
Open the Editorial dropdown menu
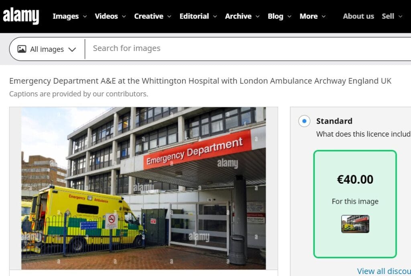[198, 16]
